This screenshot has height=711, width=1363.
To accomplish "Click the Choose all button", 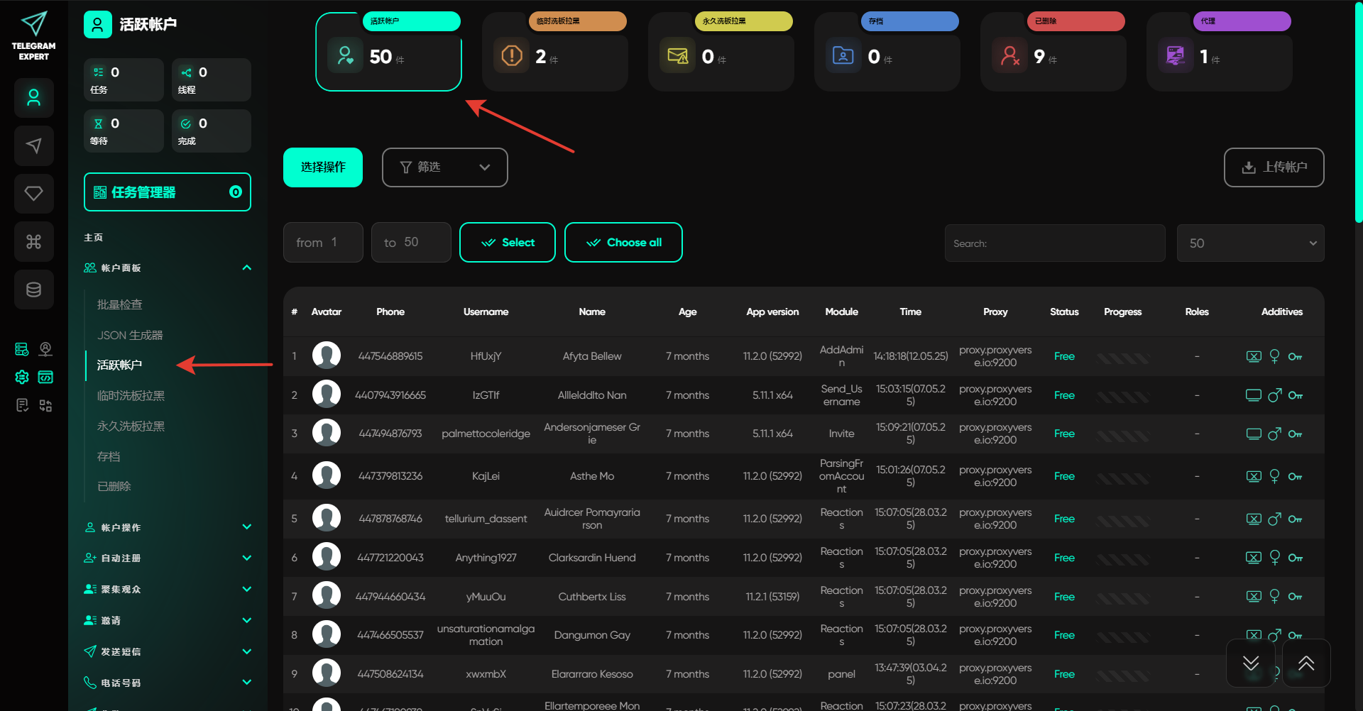I will (x=623, y=243).
